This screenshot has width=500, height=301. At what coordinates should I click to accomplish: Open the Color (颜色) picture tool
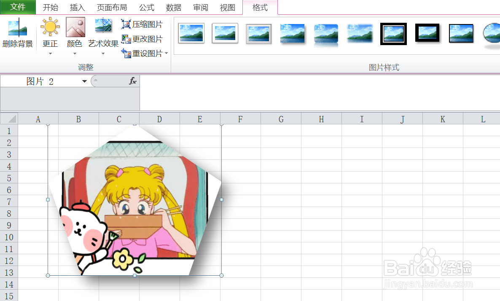point(75,27)
